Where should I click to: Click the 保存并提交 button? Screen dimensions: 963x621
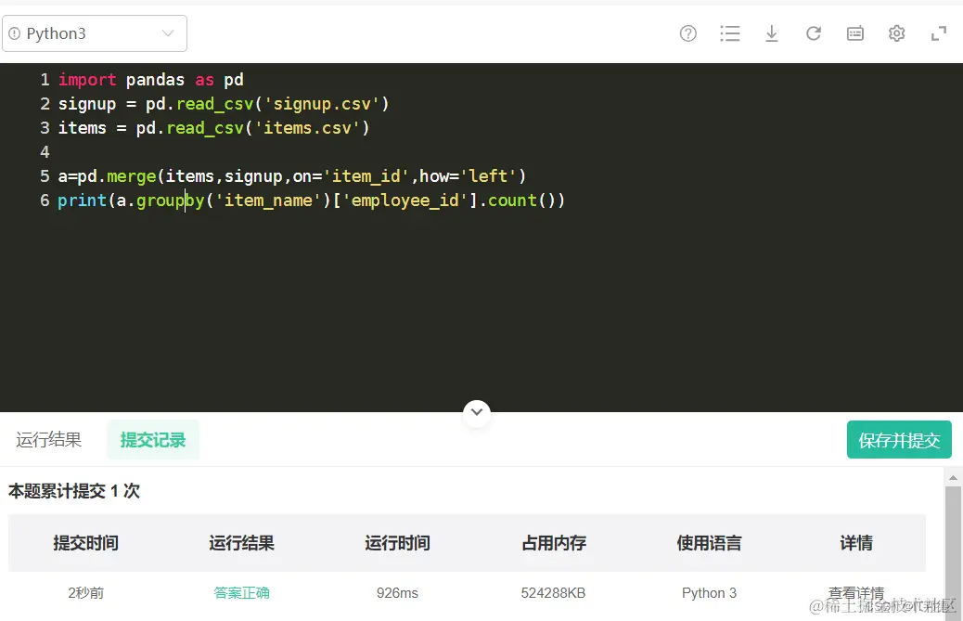coord(899,440)
